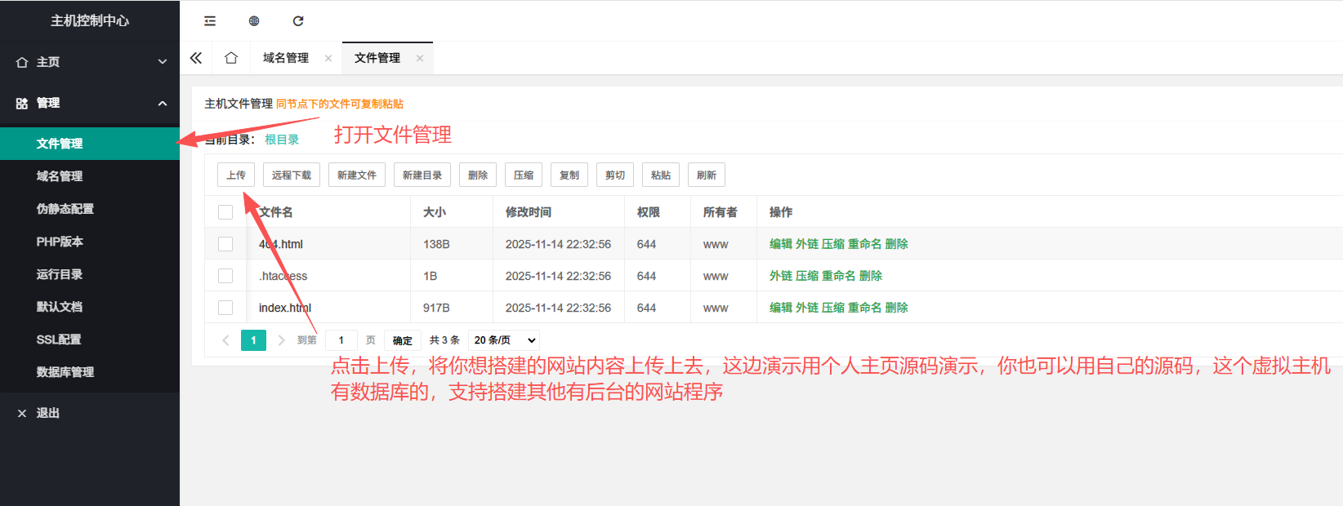The image size is (1343, 506).
Task: Click the page number input field
Action: 341,340
